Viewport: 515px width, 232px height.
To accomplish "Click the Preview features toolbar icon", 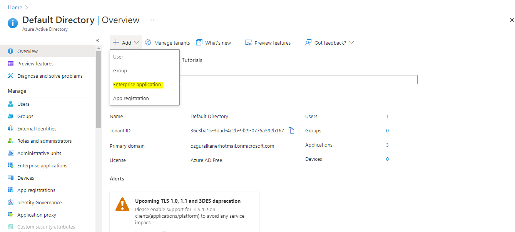I will (x=248, y=42).
